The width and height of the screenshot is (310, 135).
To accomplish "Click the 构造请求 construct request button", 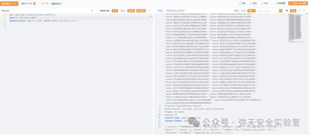I will (x=140, y=11).
